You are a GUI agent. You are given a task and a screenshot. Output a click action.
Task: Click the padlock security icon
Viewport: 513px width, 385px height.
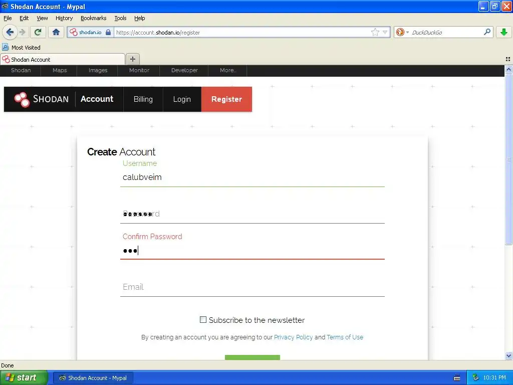pos(108,32)
